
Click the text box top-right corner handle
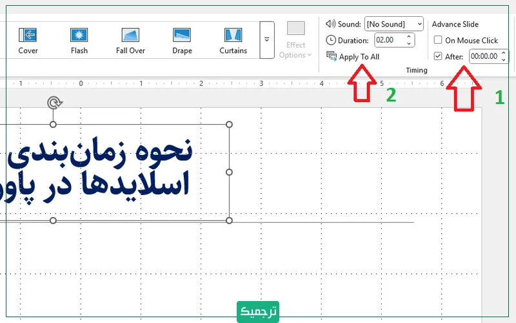point(230,124)
